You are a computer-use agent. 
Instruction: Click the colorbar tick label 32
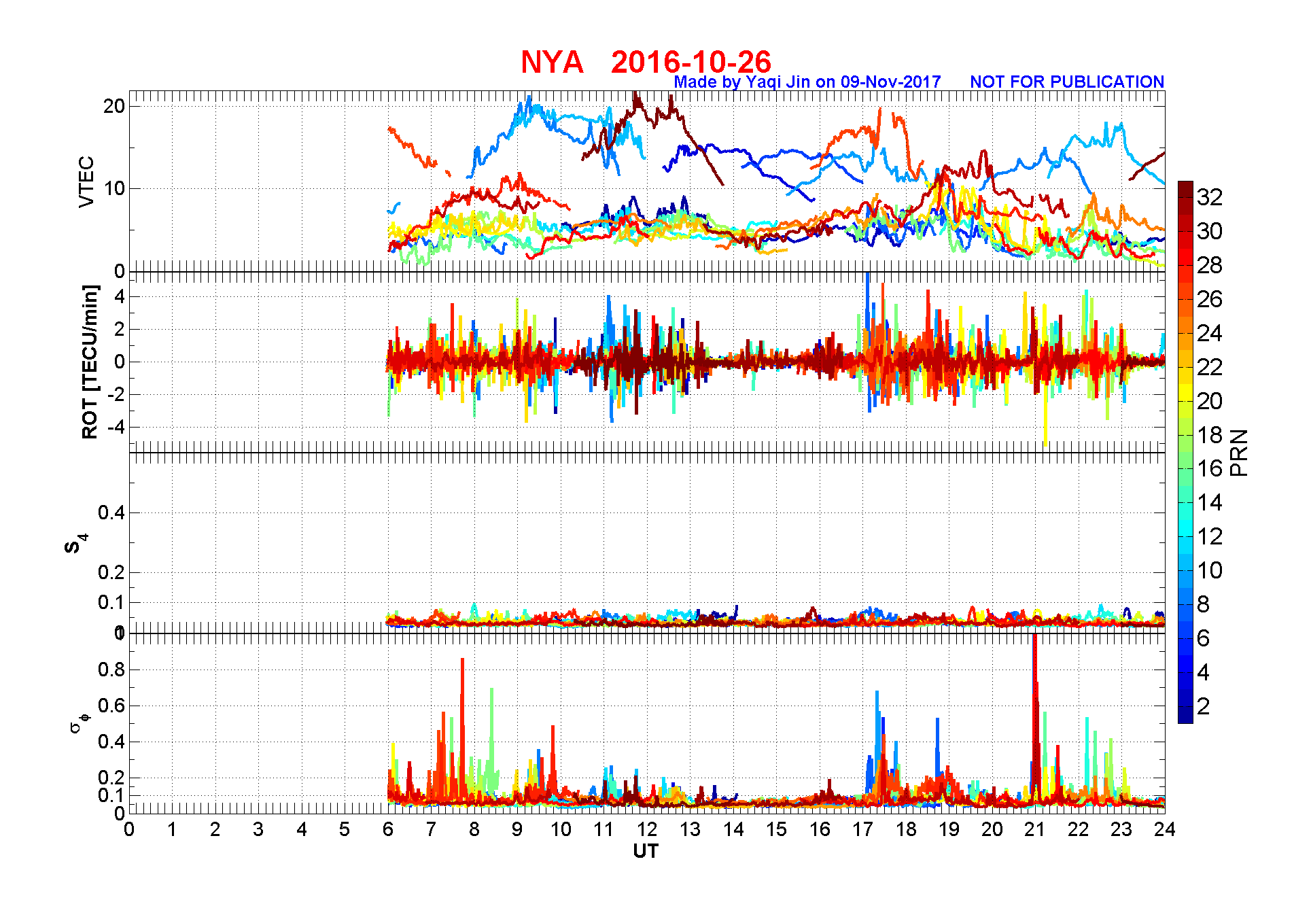[1210, 197]
